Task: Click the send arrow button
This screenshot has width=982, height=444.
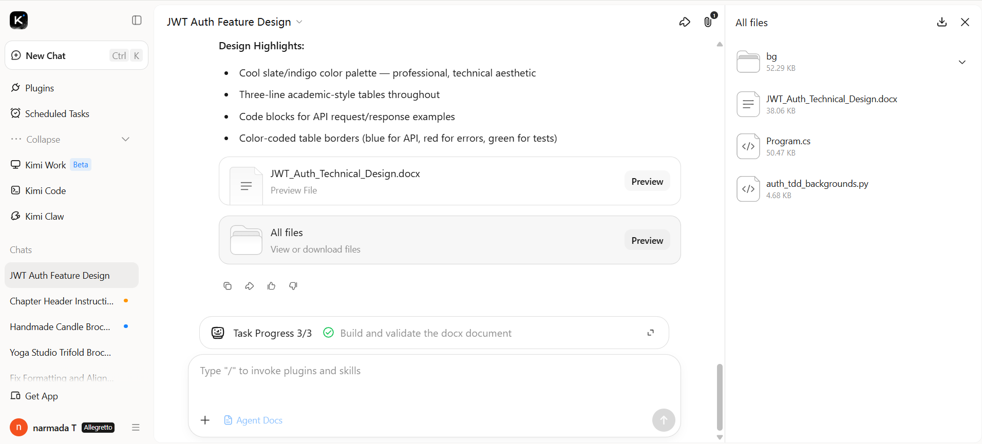Action: click(664, 420)
